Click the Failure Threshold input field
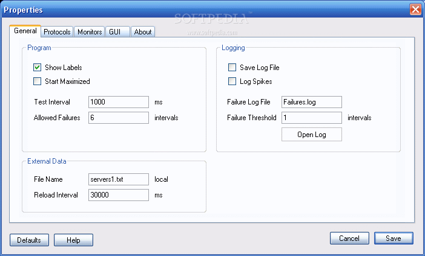The image size is (425, 256). pos(312,118)
